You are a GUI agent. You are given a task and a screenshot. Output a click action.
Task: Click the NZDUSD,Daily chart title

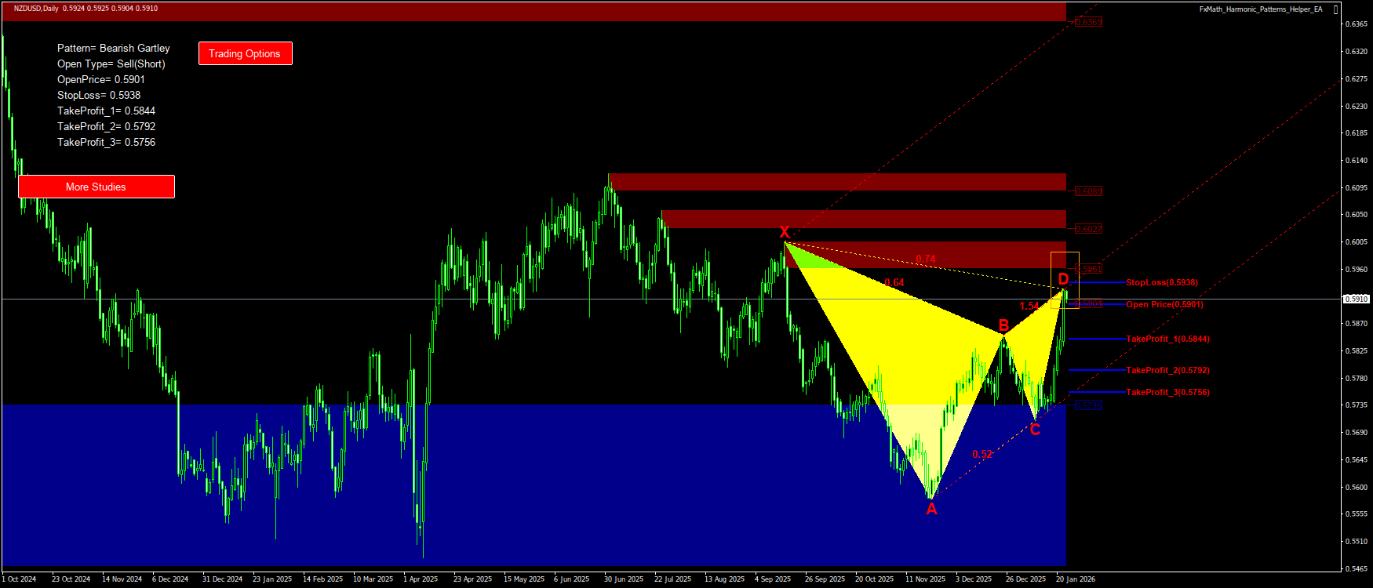pos(35,9)
